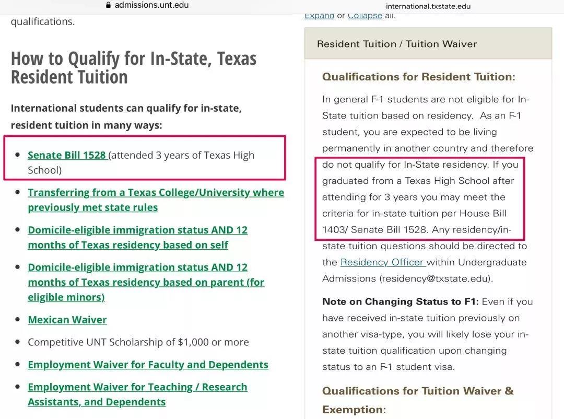Open Transferring from a Texas College/University link

click(x=156, y=200)
